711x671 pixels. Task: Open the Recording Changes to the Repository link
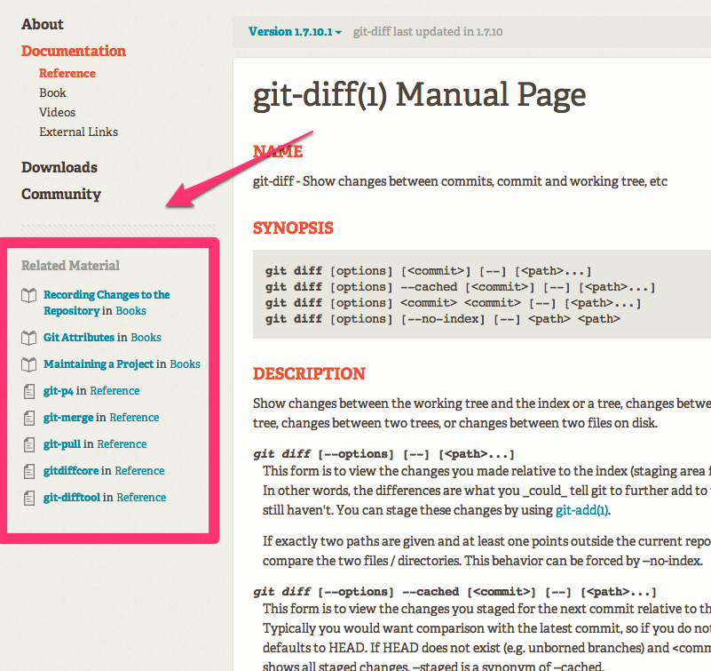pyautogui.click(x=107, y=295)
